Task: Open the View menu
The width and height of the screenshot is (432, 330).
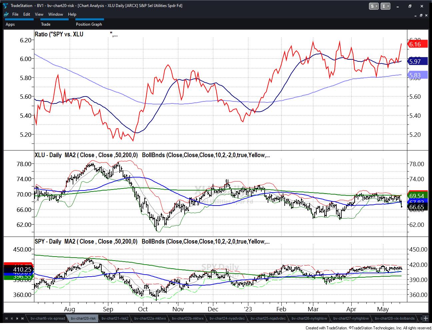Action: pos(39,14)
